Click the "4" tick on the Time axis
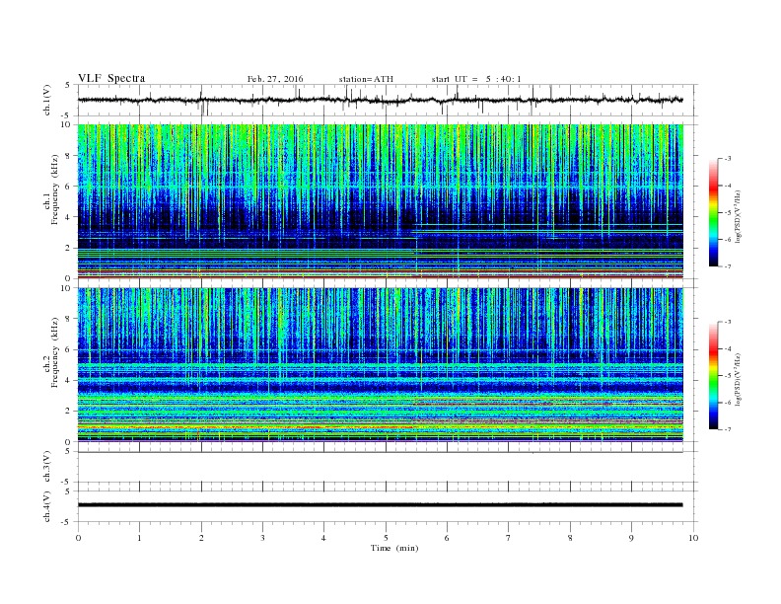This screenshot has height=604, width=781. tap(323, 538)
